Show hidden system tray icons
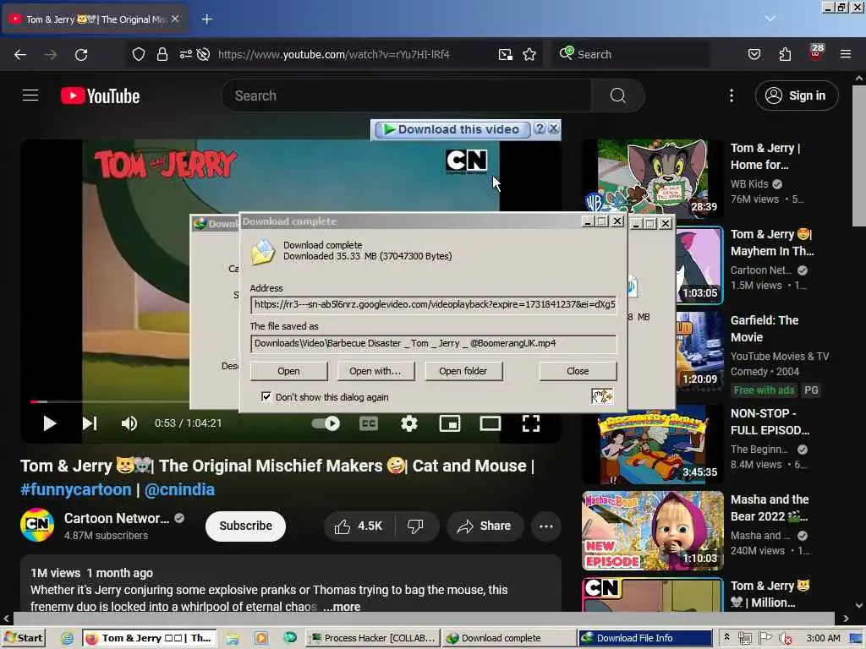This screenshot has height=649, width=866. click(726, 637)
